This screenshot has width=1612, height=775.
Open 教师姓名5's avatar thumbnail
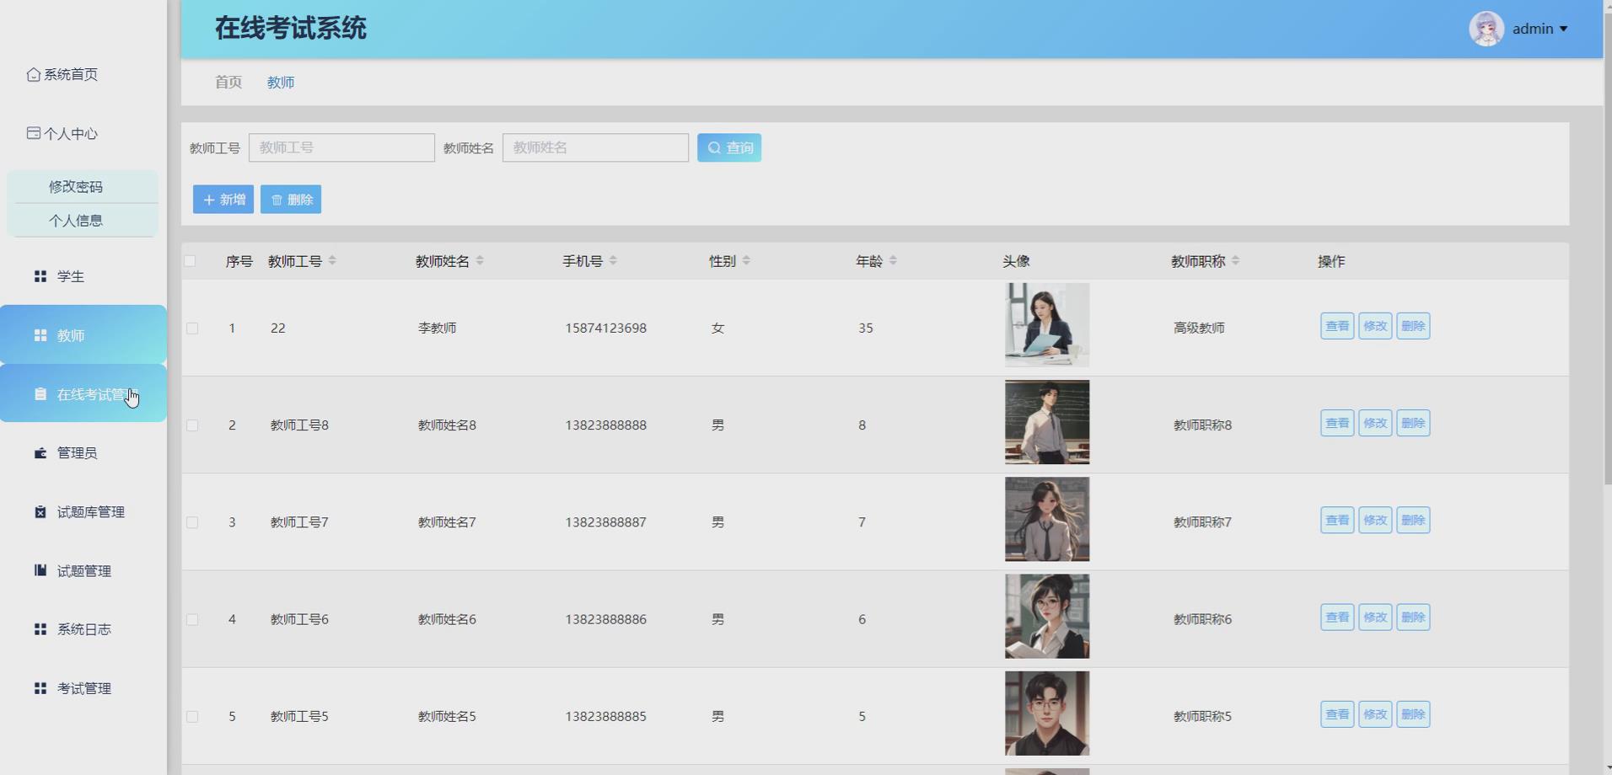tap(1047, 714)
